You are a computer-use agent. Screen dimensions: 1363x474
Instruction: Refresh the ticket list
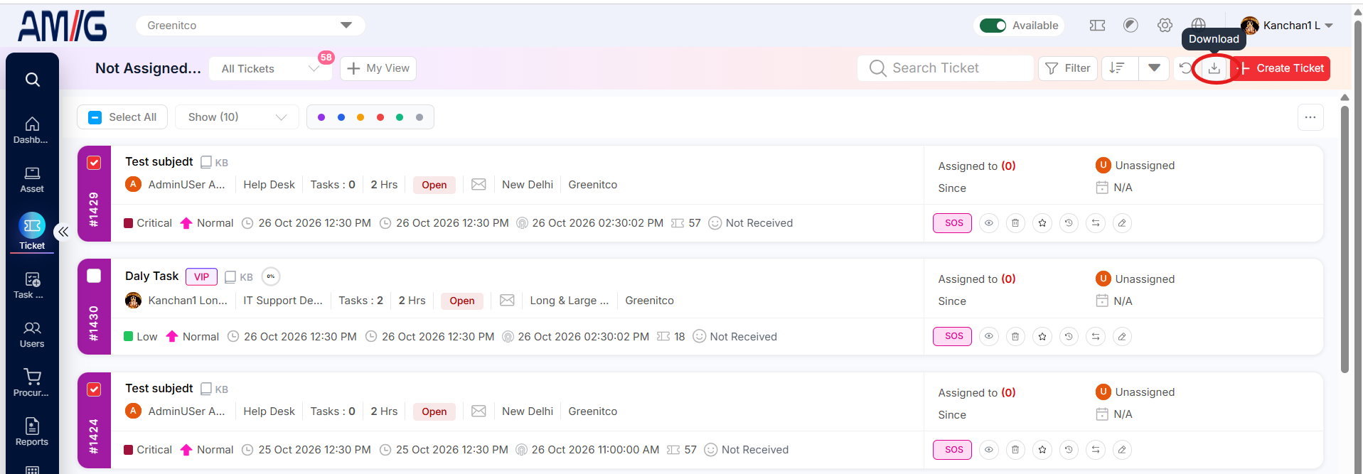click(1186, 68)
